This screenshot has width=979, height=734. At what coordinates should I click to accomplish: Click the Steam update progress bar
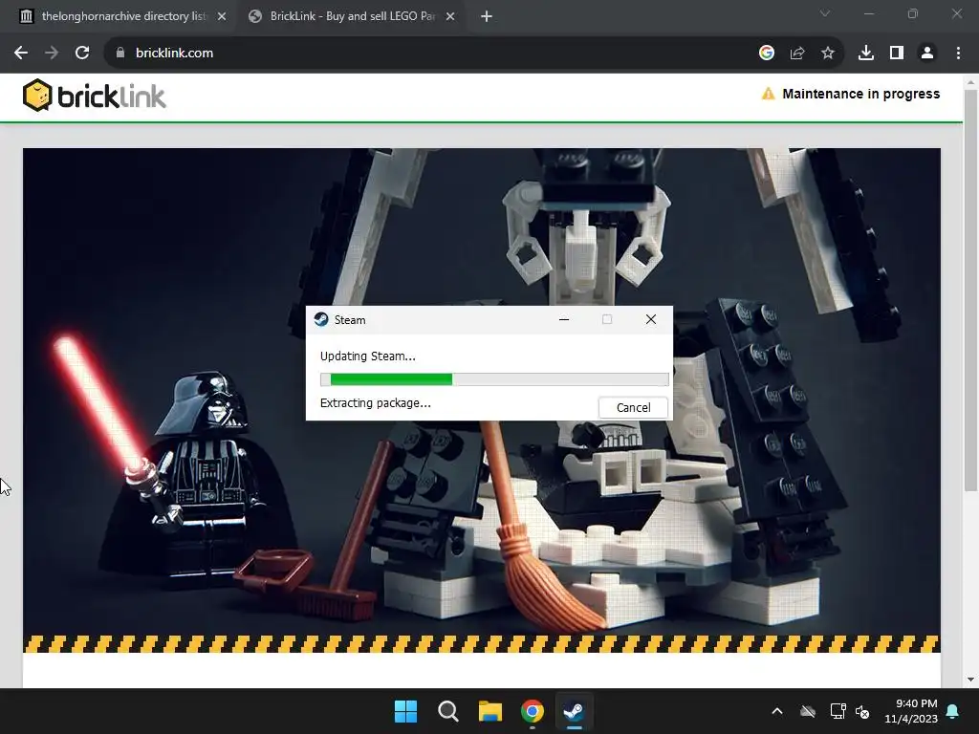pos(494,378)
